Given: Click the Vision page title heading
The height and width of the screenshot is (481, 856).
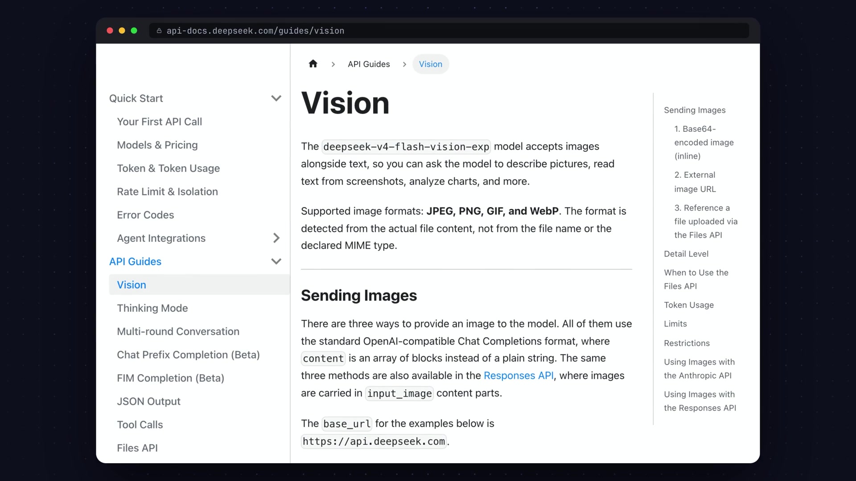Looking at the screenshot, I should pos(345,103).
